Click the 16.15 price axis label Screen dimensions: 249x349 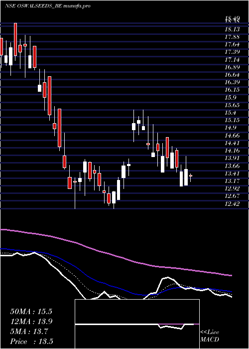point(232,90)
